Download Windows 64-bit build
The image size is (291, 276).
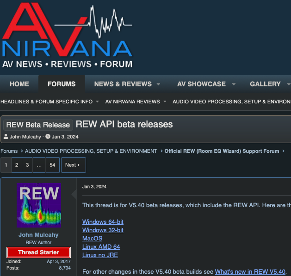coord(103,222)
